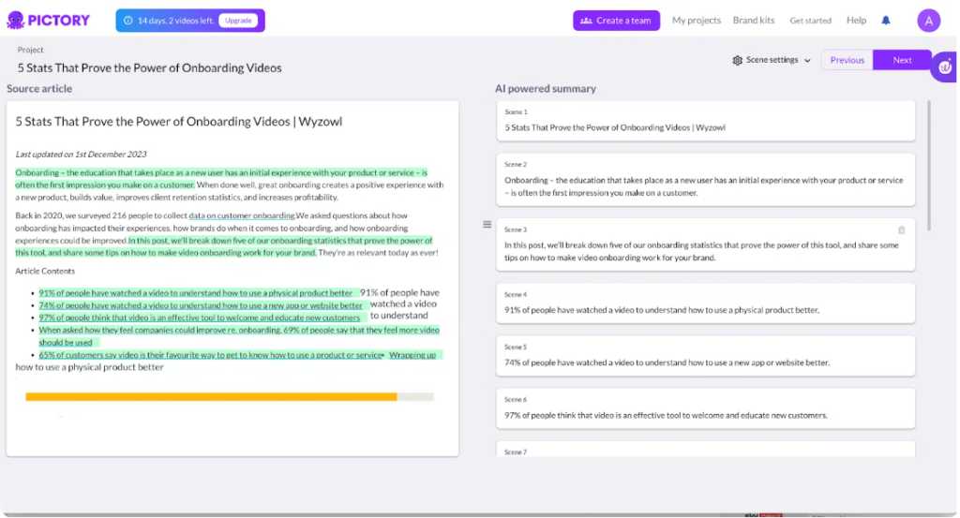The width and height of the screenshot is (960, 518).
Task: Open the notifications bell
Action: coord(886,21)
